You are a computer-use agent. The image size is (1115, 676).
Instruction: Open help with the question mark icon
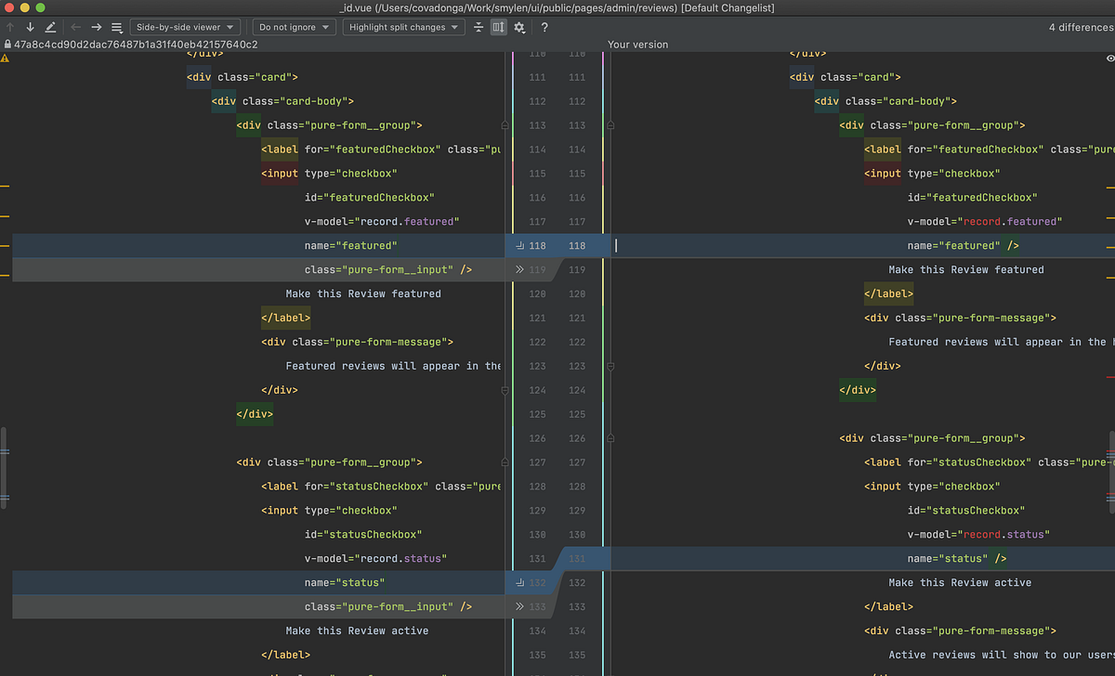[544, 27]
